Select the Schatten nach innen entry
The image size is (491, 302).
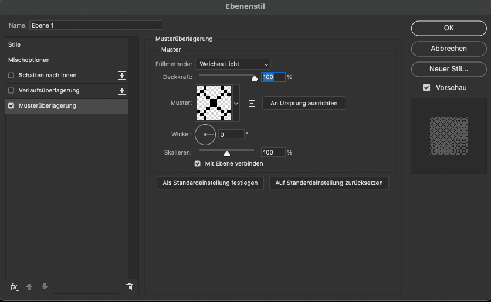[x=48, y=75]
